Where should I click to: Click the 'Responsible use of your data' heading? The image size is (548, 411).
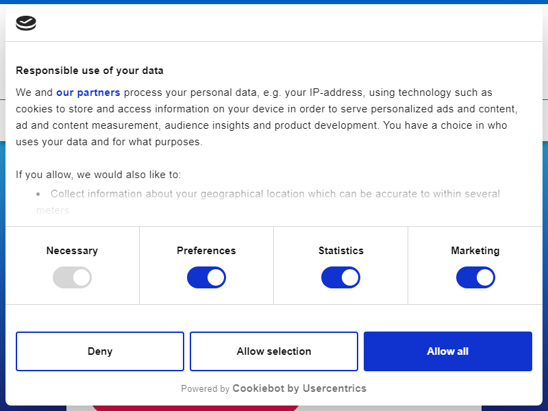pos(90,71)
